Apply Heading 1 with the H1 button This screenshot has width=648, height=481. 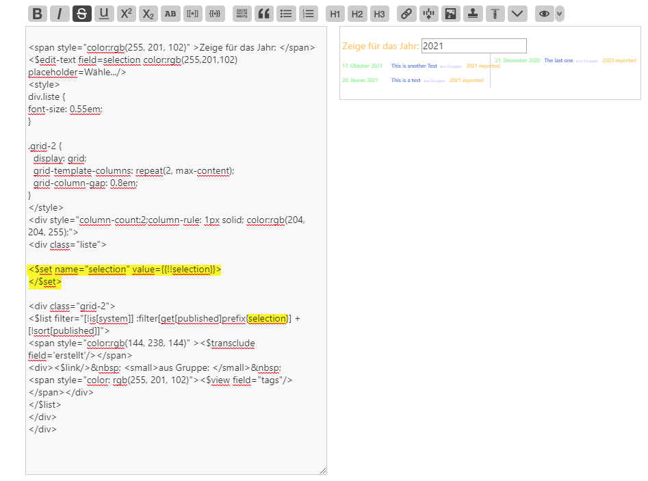[335, 14]
